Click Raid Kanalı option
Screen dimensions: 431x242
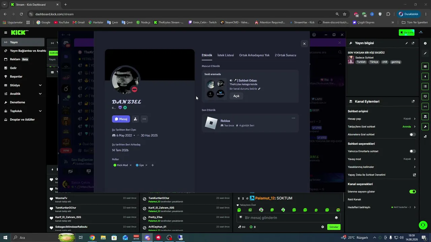click(x=354, y=200)
